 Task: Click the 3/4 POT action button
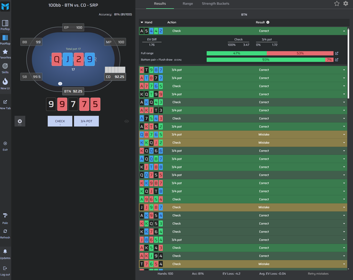click(86, 121)
